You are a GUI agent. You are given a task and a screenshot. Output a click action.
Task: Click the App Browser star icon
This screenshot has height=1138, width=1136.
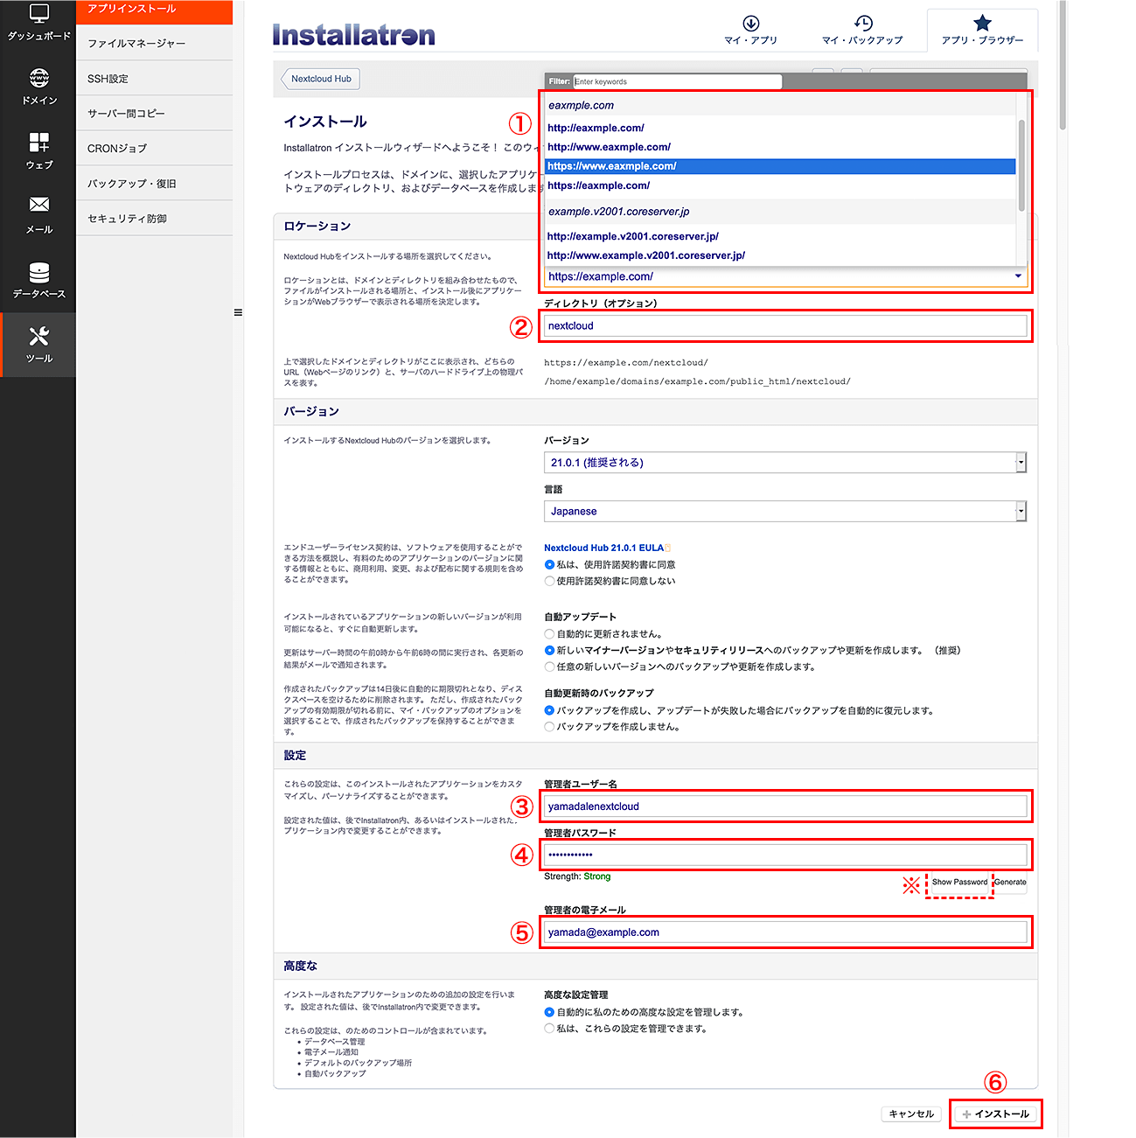coord(982,24)
